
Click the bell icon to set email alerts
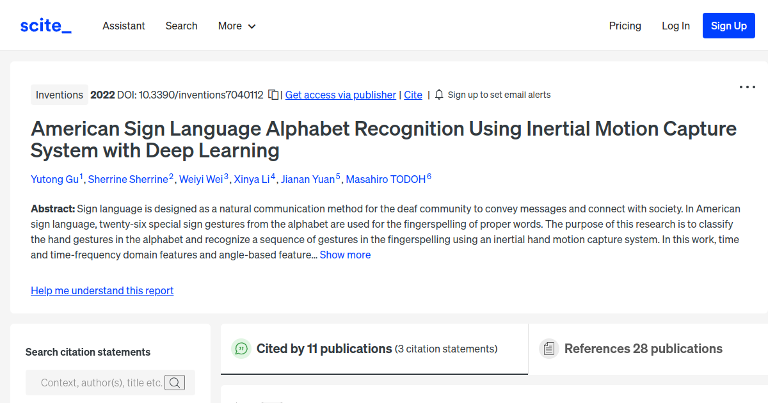(438, 94)
